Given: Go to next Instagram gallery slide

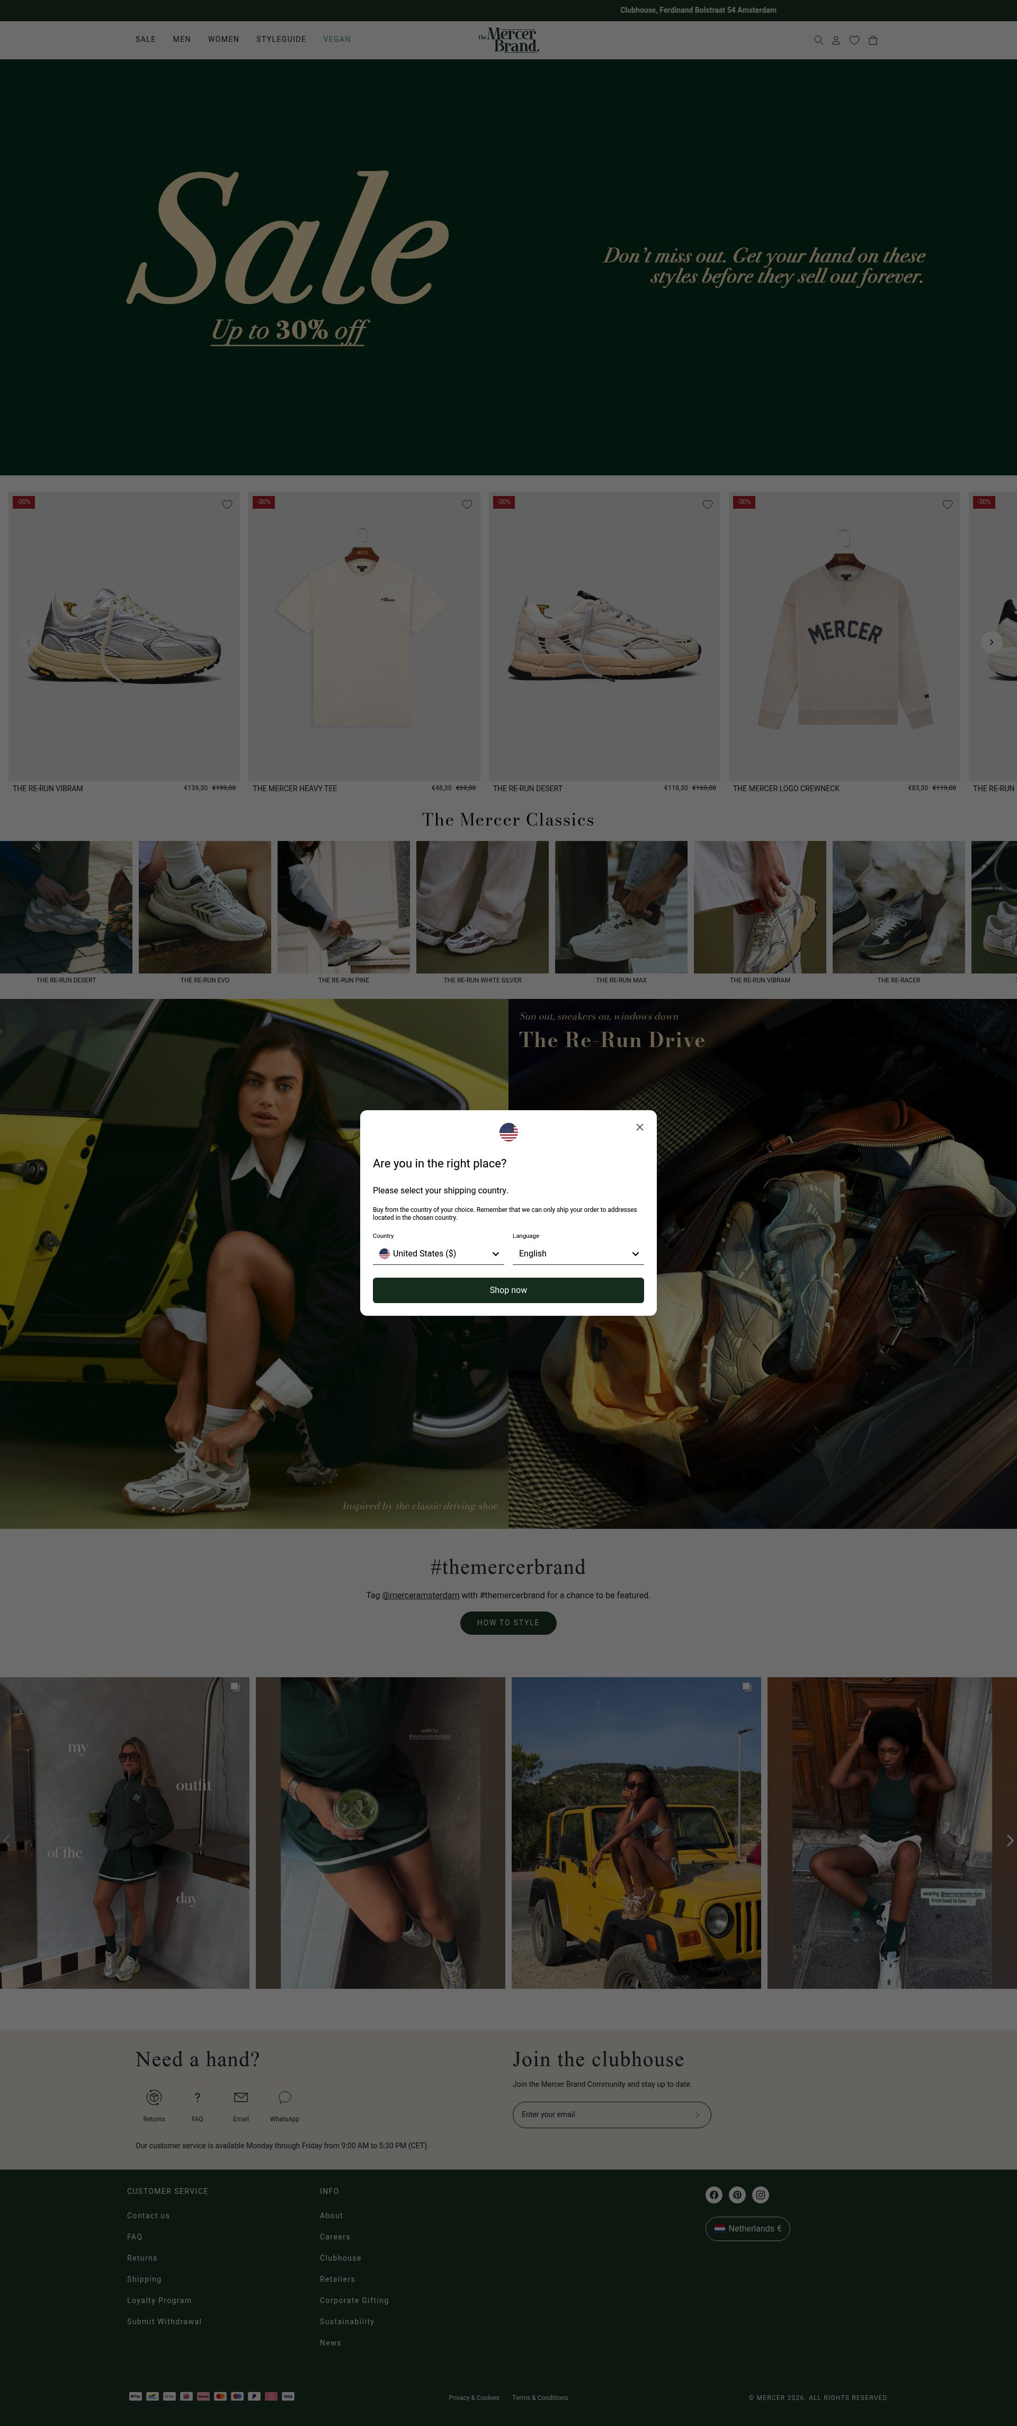Looking at the screenshot, I should click(x=1010, y=1840).
